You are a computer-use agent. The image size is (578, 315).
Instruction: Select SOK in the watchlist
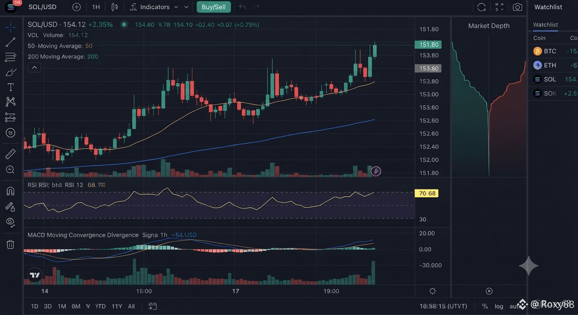click(553, 94)
